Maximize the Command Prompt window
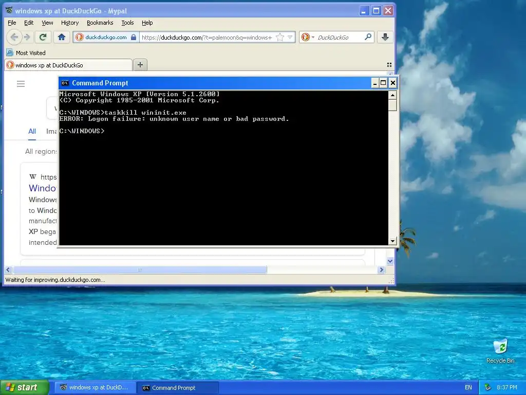The width and height of the screenshot is (526, 395). point(383,83)
